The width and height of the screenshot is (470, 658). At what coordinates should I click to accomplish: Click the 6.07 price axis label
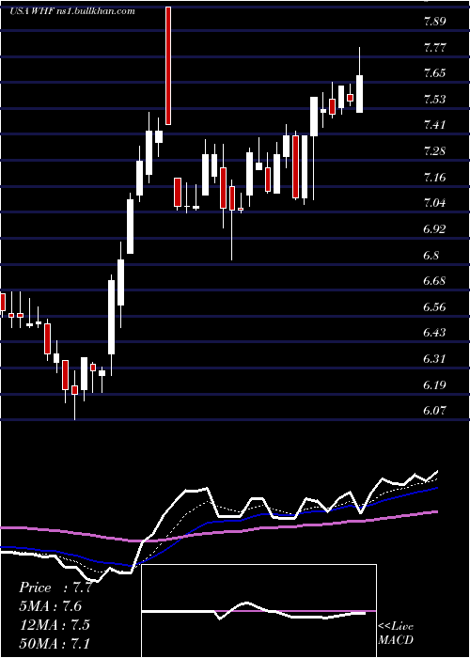(434, 411)
